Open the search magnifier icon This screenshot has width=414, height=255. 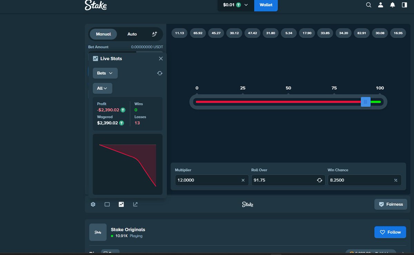click(368, 5)
